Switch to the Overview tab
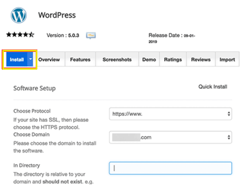Screen dimensions: 248x192 pos(49,59)
